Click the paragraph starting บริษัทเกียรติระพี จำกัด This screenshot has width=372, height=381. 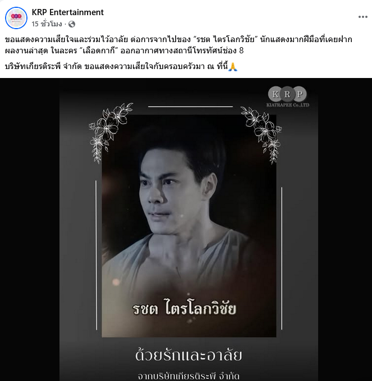click(121, 66)
